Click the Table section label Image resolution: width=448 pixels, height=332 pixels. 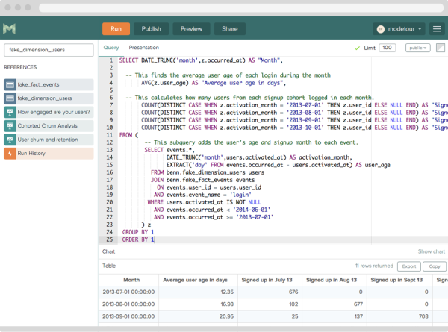(x=109, y=266)
